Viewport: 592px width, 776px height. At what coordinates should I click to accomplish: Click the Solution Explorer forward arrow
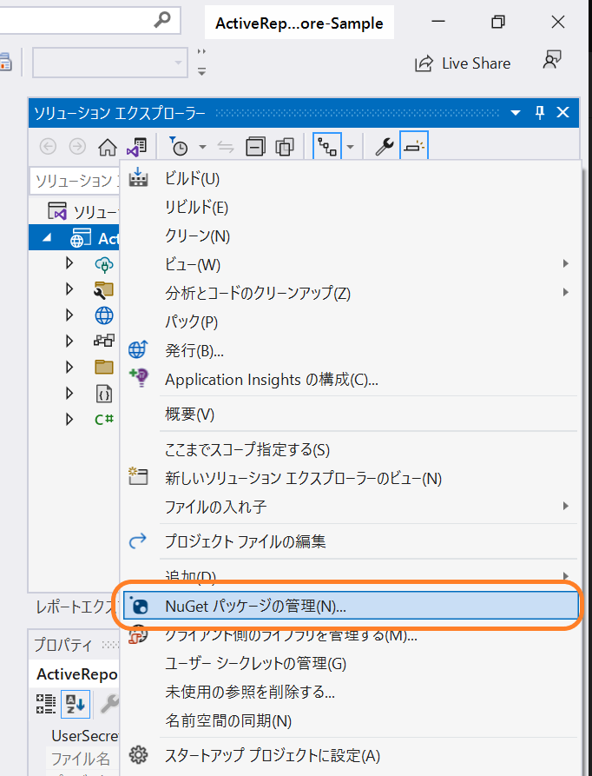click(77, 147)
